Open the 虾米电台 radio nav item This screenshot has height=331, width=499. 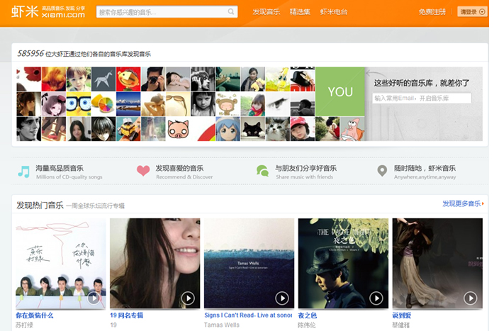[x=334, y=12]
